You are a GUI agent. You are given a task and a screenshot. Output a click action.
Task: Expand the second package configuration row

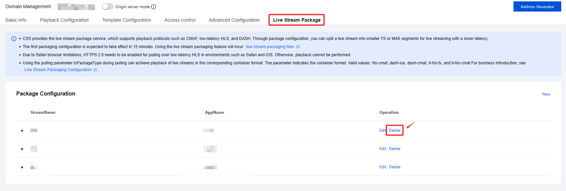pyautogui.click(x=22, y=149)
